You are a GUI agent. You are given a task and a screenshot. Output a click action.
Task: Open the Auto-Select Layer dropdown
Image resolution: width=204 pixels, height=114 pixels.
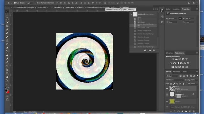click(x=30, y=3)
